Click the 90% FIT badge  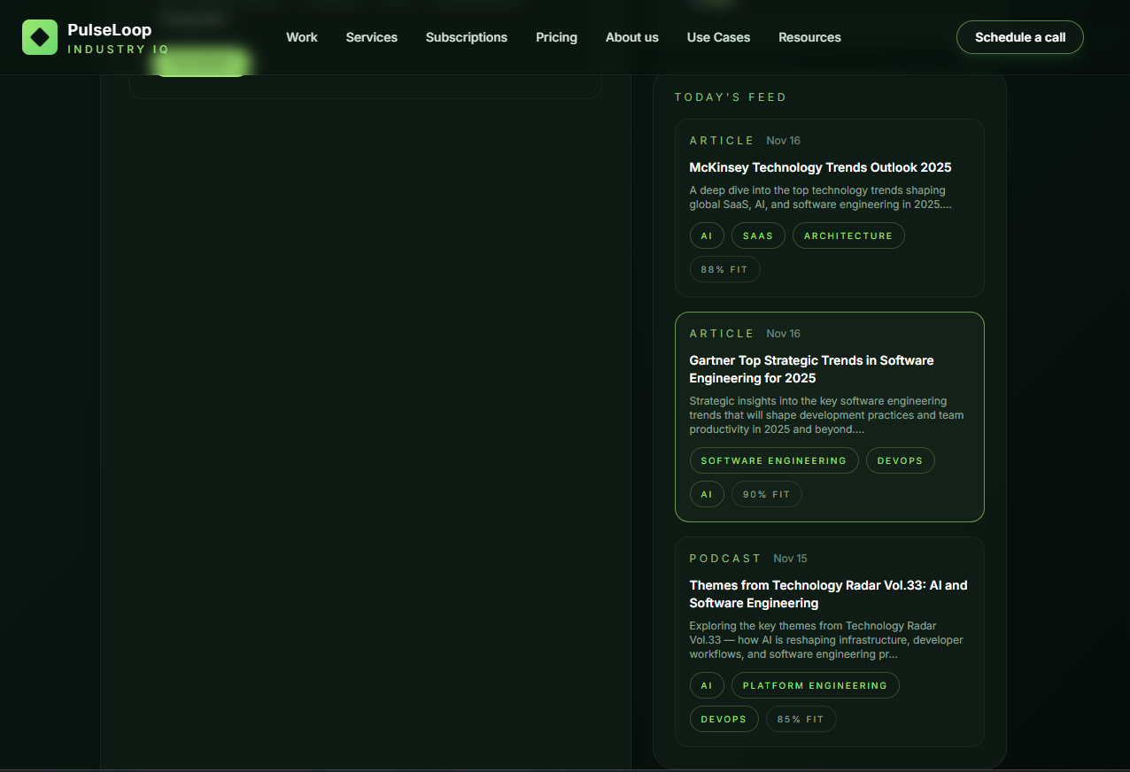(767, 494)
